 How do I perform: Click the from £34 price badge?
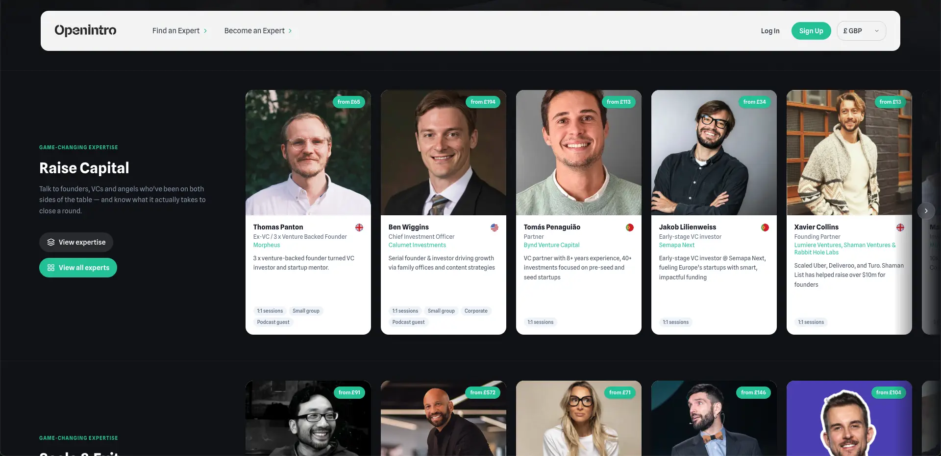[x=754, y=102]
